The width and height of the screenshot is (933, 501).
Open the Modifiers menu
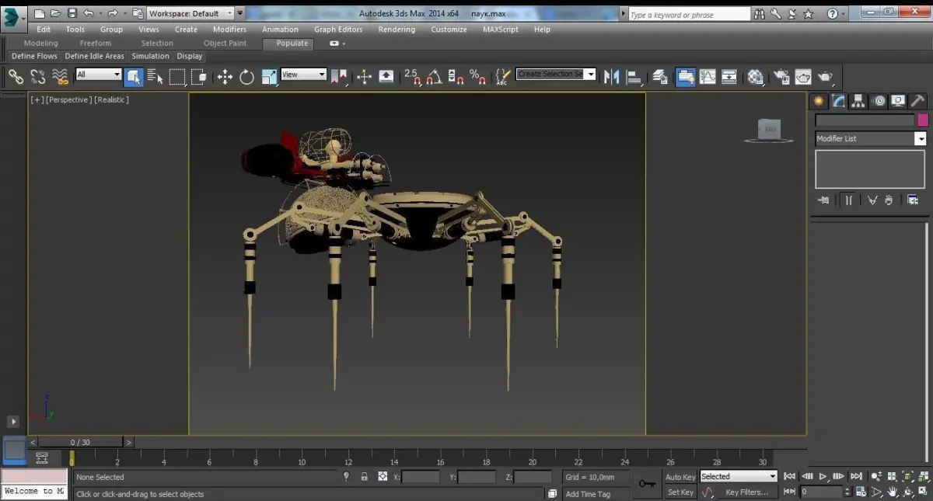click(229, 30)
